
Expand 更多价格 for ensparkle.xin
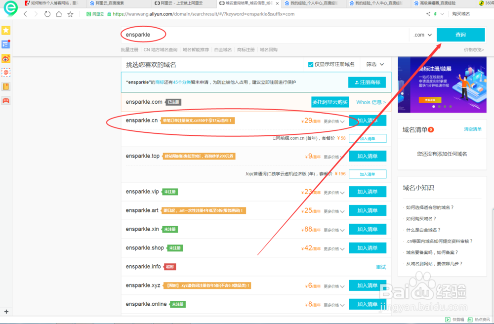[x=334, y=230]
